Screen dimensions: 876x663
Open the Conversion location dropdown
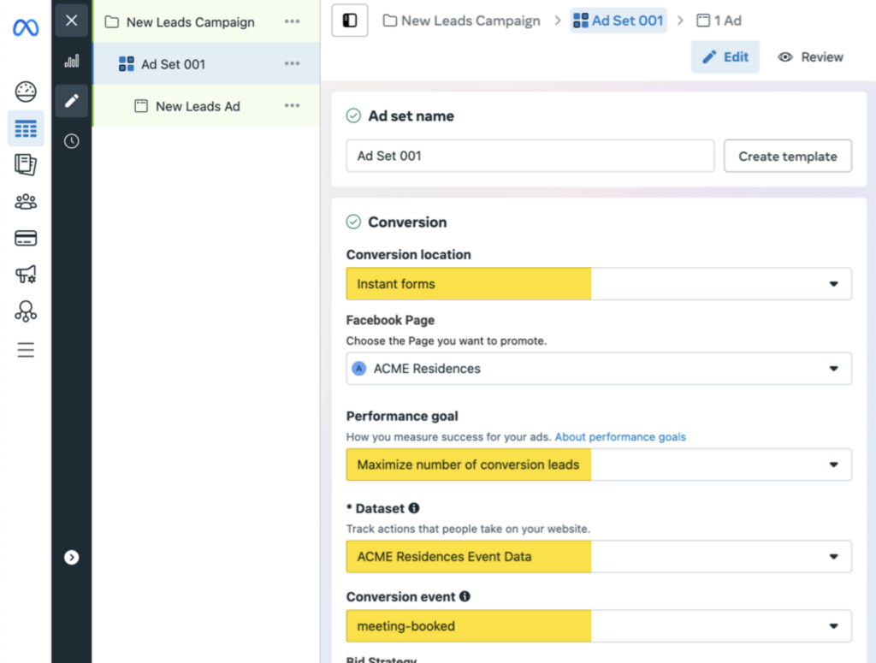pyautogui.click(x=599, y=284)
